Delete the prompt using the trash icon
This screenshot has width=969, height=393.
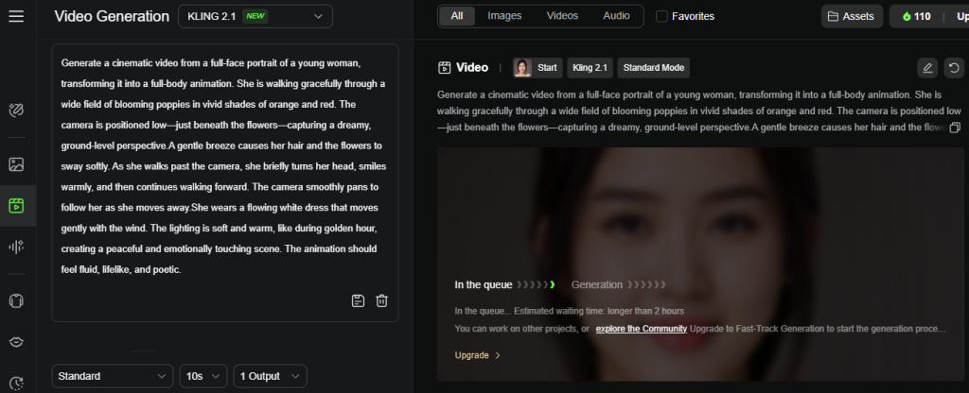coord(381,300)
